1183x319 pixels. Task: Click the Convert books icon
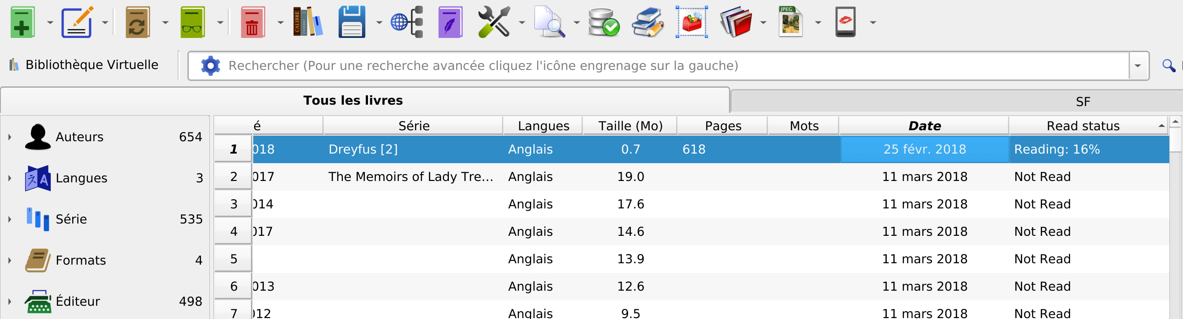(x=137, y=21)
